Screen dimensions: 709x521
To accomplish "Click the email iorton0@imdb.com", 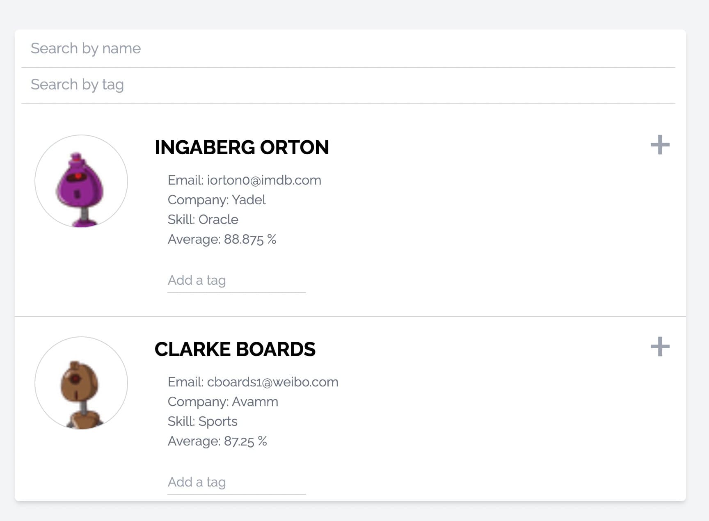I will [x=264, y=180].
